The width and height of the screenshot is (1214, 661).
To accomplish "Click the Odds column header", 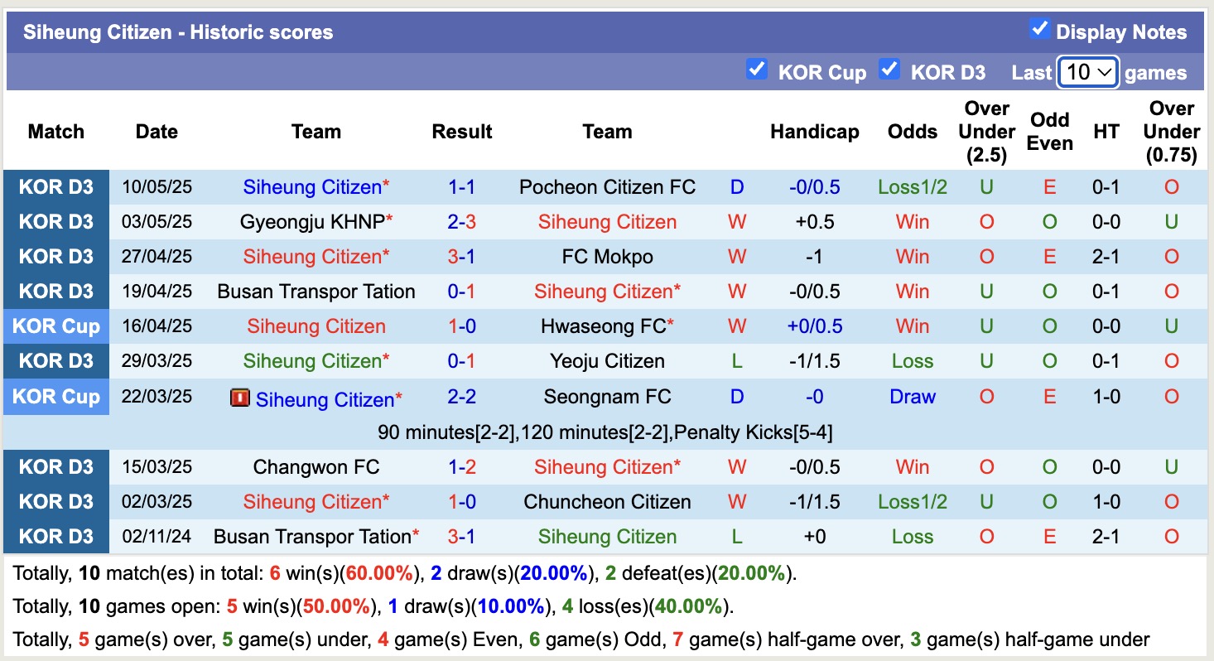I will pos(912,131).
